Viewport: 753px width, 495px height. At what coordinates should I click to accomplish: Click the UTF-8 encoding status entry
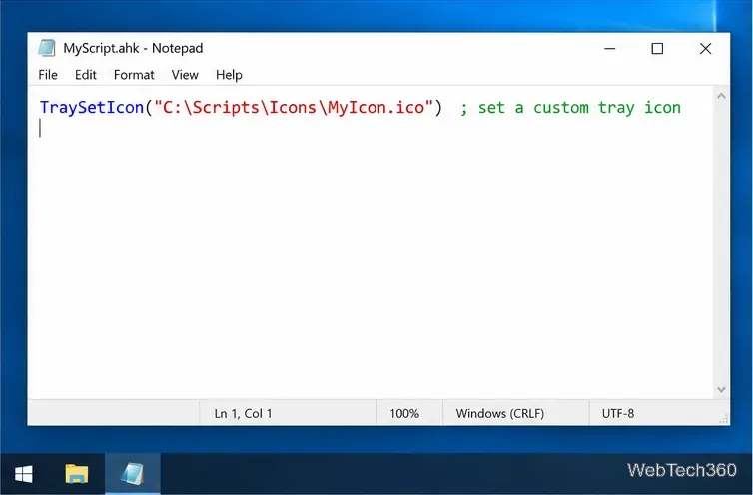pyautogui.click(x=618, y=414)
